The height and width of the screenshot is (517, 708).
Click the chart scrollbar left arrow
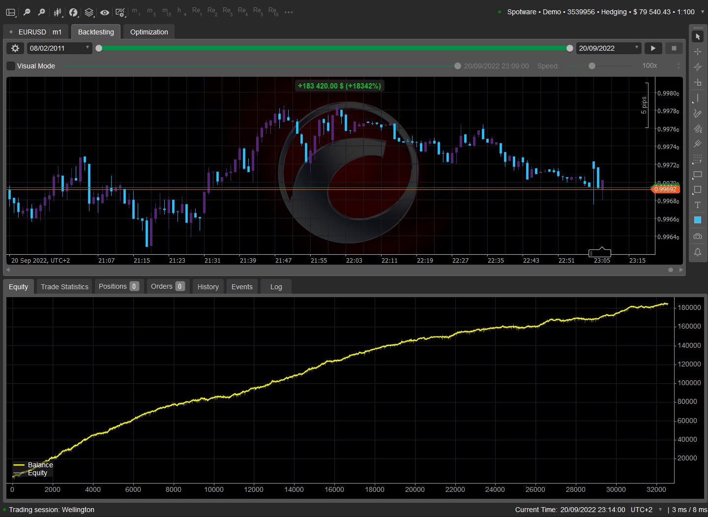pos(8,270)
